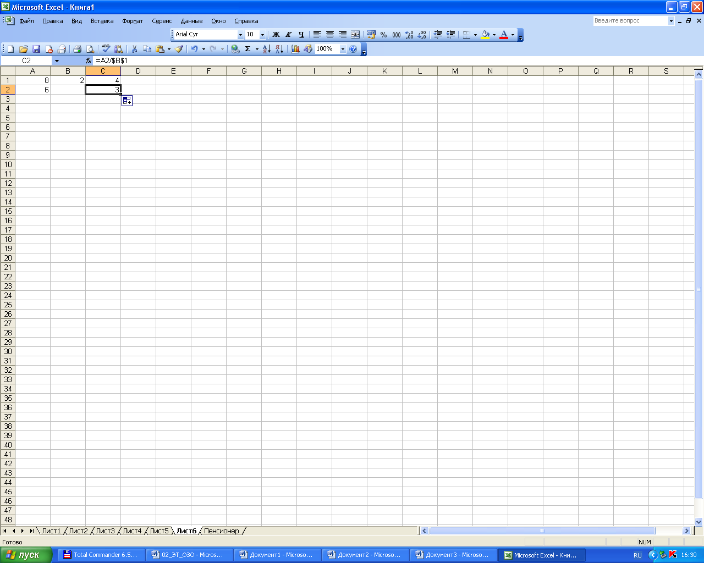
Task: Activate the Format Painter brush
Action: click(179, 49)
